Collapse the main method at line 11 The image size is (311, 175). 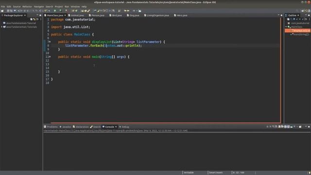click(x=50, y=57)
